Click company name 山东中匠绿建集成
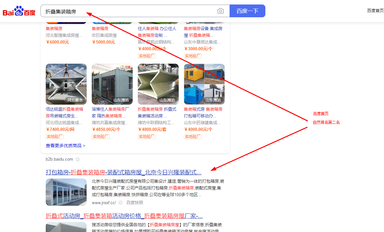This screenshot has height=232, width=384. 202,123
